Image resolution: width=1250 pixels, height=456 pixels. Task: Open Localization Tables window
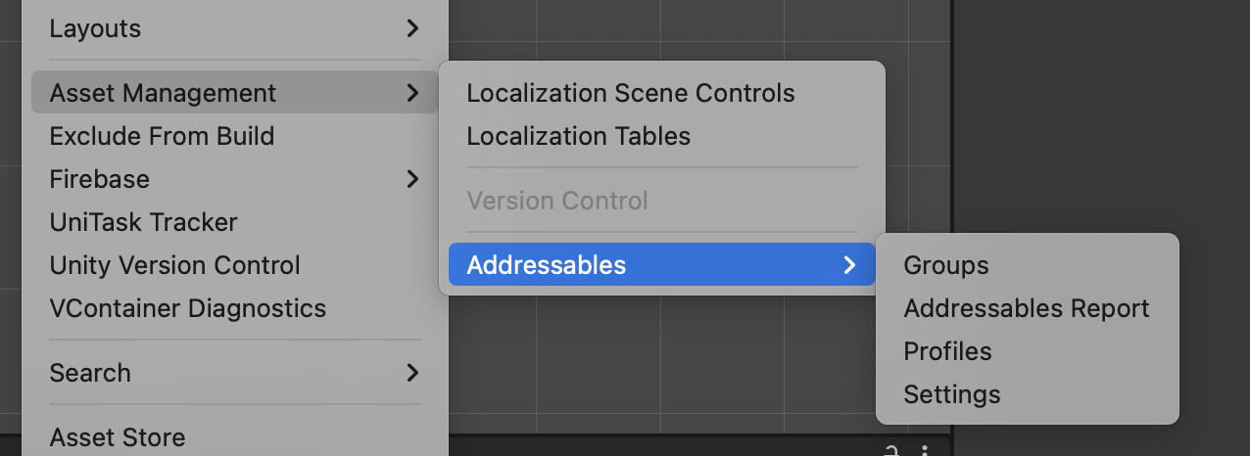578,136
